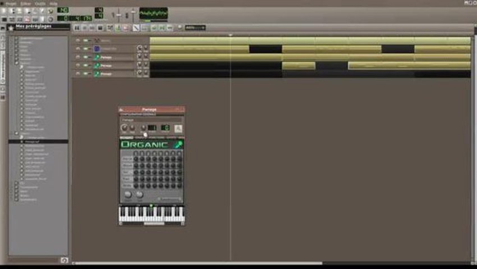
Task: Stop song playback in Song Editor
Action: [x=100, y=27]
